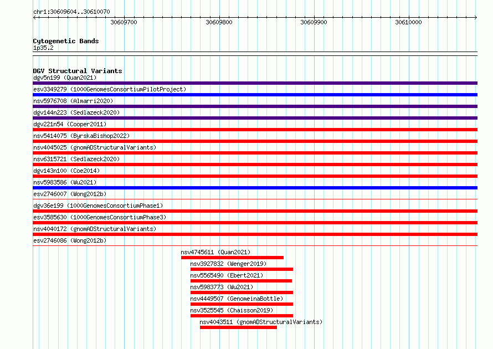Click esv3585630 1000GenomesConsortiumPhase3 label
Viewport: 493px width, 349px height.
[100, 217]
